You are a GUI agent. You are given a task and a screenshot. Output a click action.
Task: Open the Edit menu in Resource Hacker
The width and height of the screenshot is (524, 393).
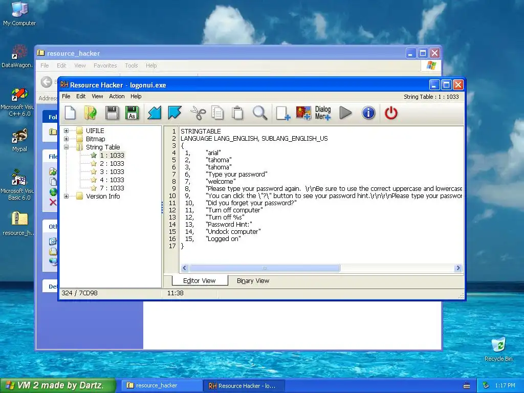tap(81, 96)
